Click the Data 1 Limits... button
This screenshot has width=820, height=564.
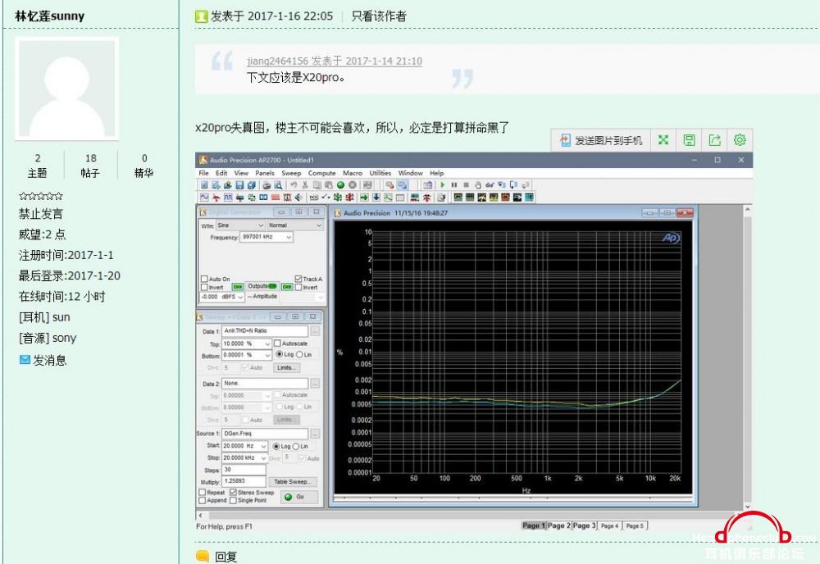pos(286,367)
